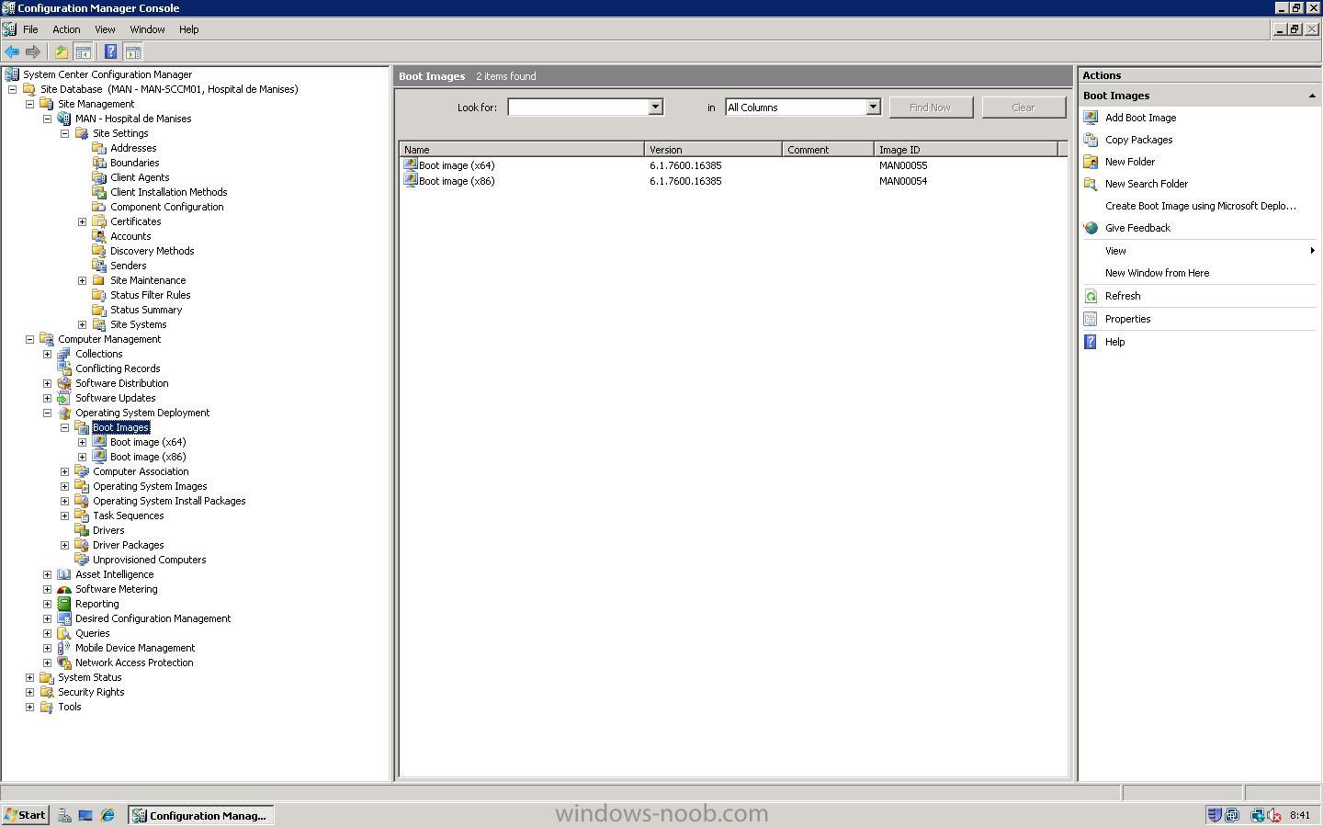1323x827 pixels.
Task: Click the Back arrow toolbar icon
Action: (x=12, y=52)
